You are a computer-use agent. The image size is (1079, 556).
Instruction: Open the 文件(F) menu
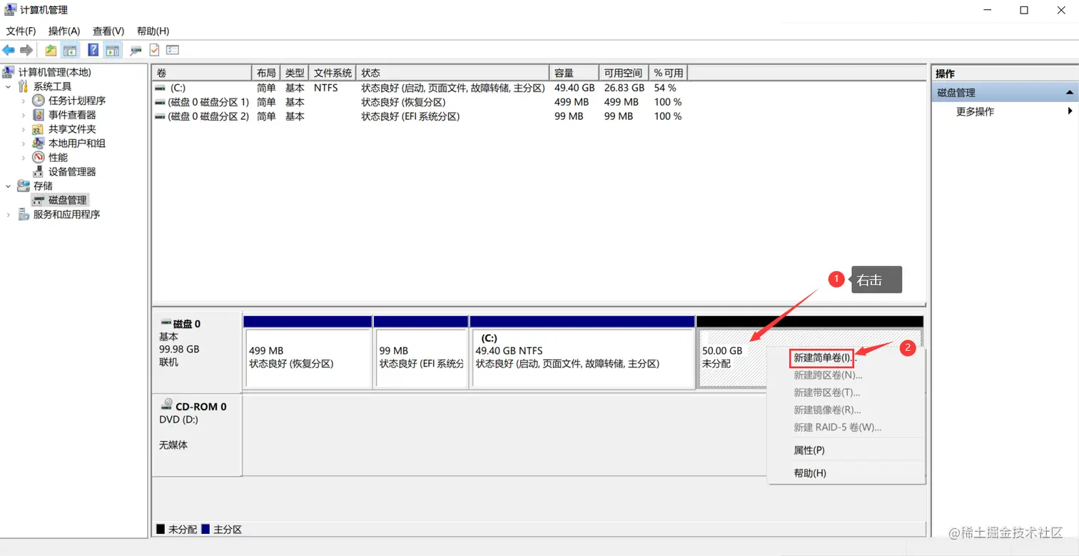pos(21,31)
